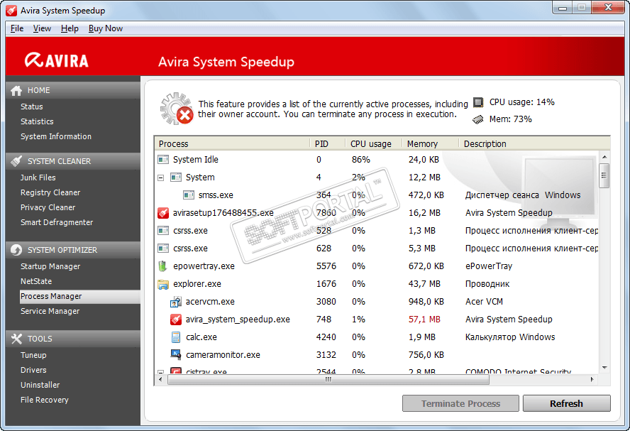Image resolution: width=630 pixels, height=431 pixels.
Task: Open Statistics page
Action: 37,121
